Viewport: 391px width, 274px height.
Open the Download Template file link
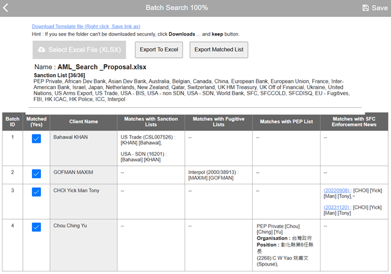(x=85, y=26)
